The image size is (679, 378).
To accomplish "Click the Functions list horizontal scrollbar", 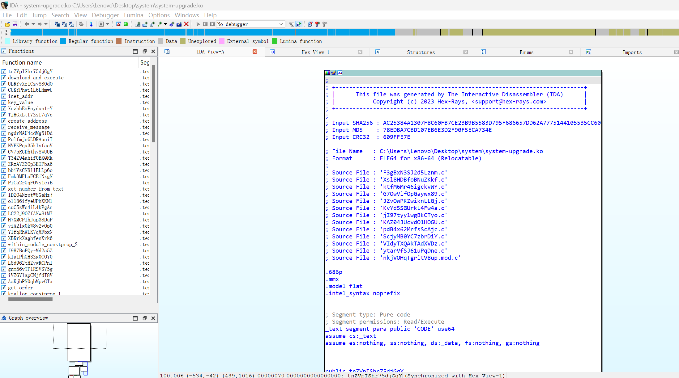I will point(30,299).
